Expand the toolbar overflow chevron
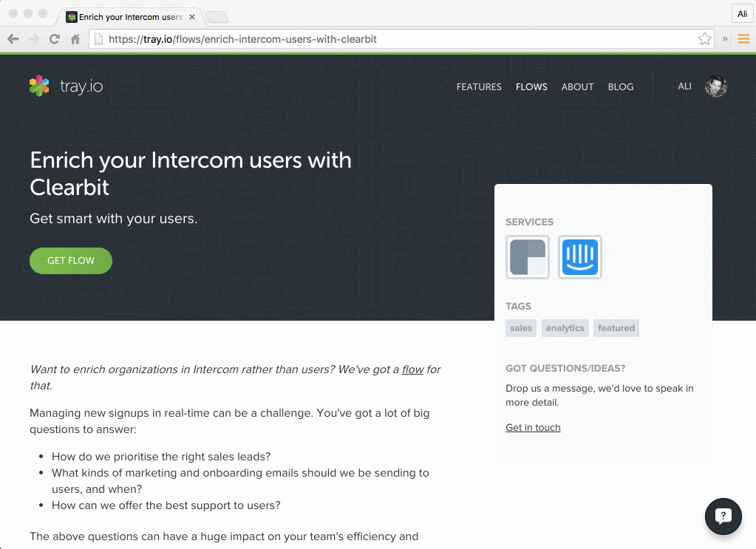The height and width of the screenshot is (549, 756). point(724,39)
